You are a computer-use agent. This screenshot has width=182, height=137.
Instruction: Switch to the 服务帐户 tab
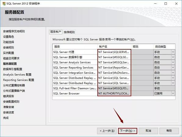pyautogui.click(x=55, y=32)
